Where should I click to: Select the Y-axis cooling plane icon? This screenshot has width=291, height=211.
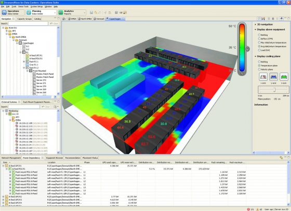[273, 77]
